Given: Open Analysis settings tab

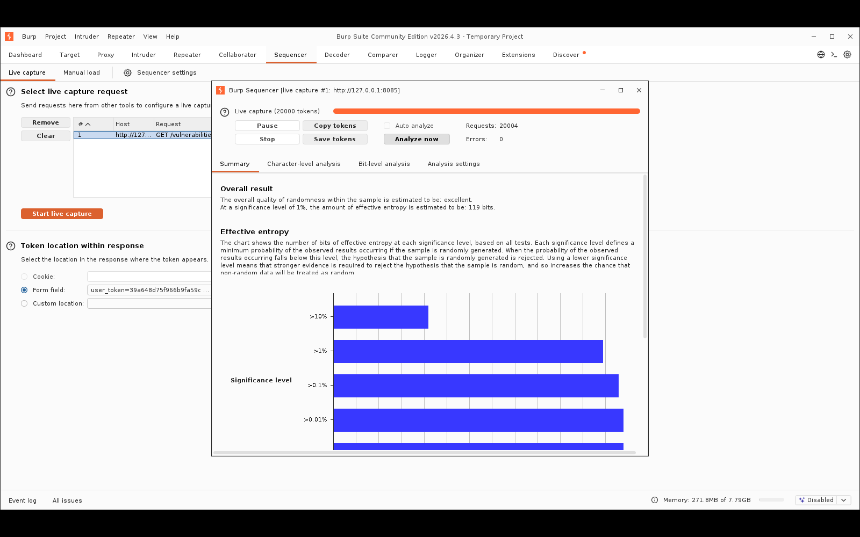Looking at the screenshot, I should pyautogui.click(x=454, y=164).
